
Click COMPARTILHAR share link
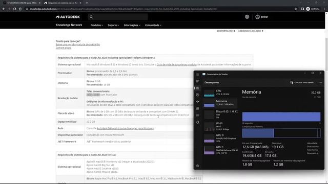point(226,31)
